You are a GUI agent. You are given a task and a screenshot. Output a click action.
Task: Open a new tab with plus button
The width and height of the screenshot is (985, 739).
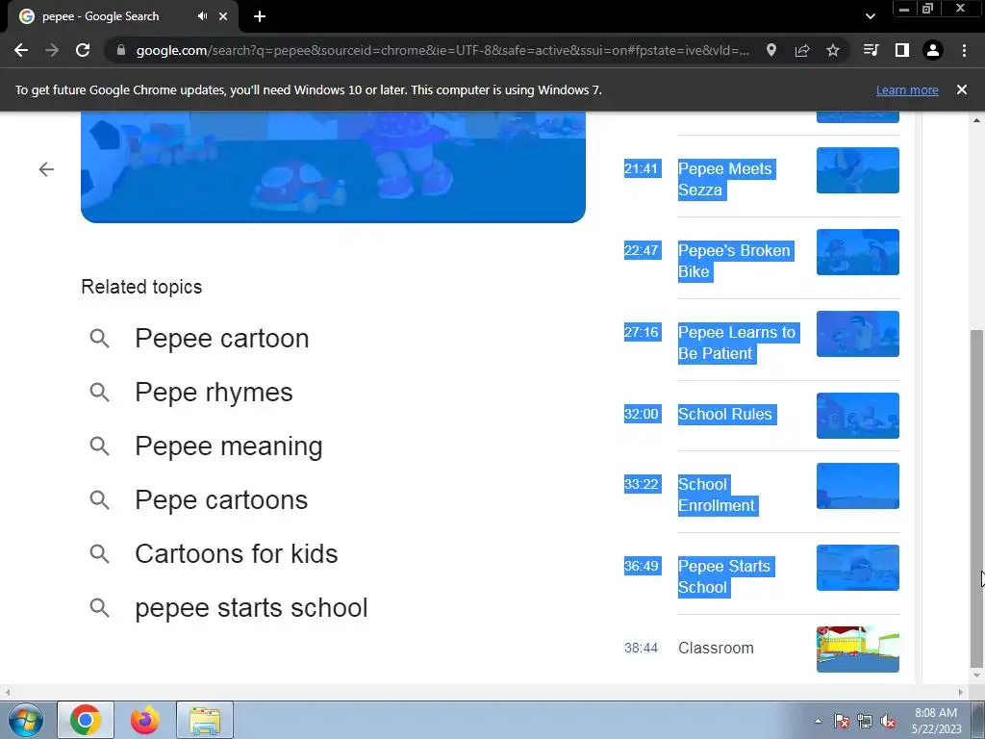point(260,16)
